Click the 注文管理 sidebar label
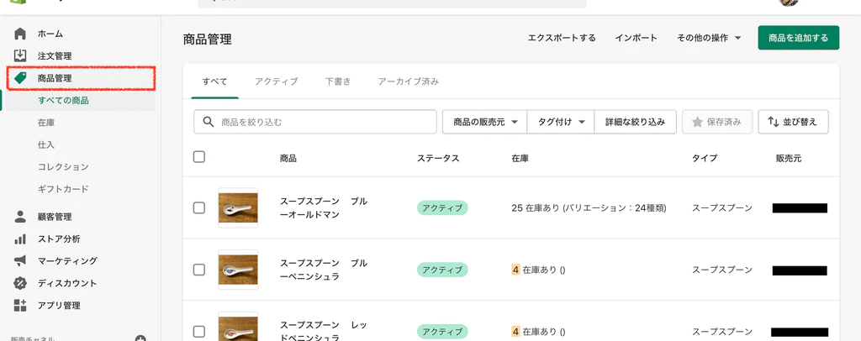Screen dimensions: 861x341 pos(55,56)
